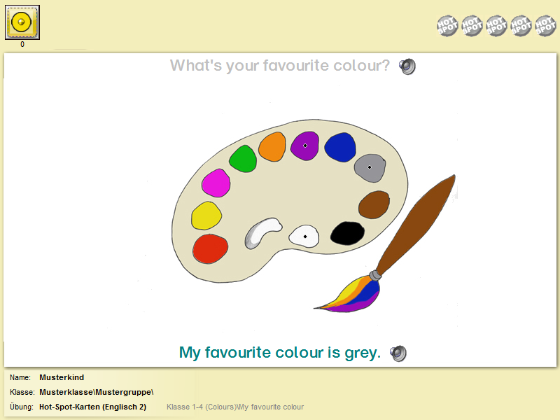This screenshot has width=560, height=420.
Task: Pick the purple paint blob
Action: tap(305, 146)
